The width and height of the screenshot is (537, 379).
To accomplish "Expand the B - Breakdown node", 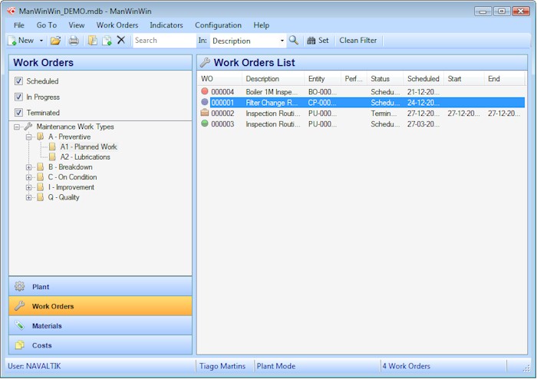I will tap(29, 167).
